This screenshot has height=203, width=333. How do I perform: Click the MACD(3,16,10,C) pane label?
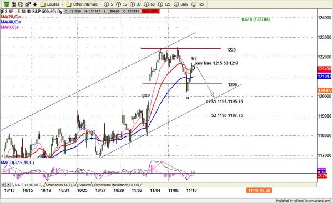click(17, 163)
